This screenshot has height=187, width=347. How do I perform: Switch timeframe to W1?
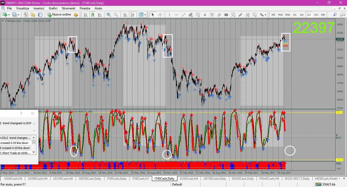(x=316, y=15)
